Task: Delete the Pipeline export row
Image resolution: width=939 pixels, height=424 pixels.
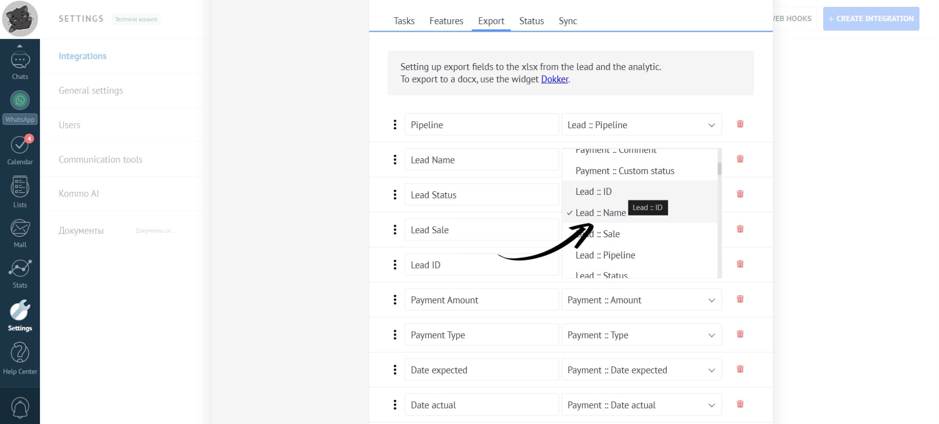Action: point(740,124)
